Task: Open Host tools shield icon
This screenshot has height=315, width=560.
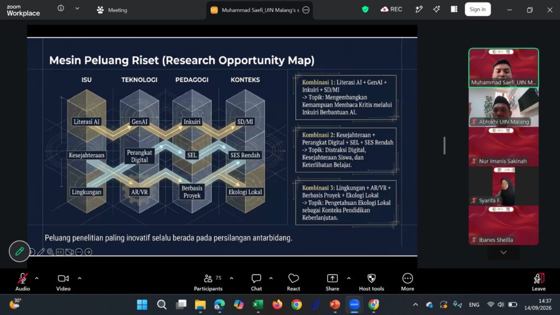Action: pyautogui.click(x=371, y=282)
